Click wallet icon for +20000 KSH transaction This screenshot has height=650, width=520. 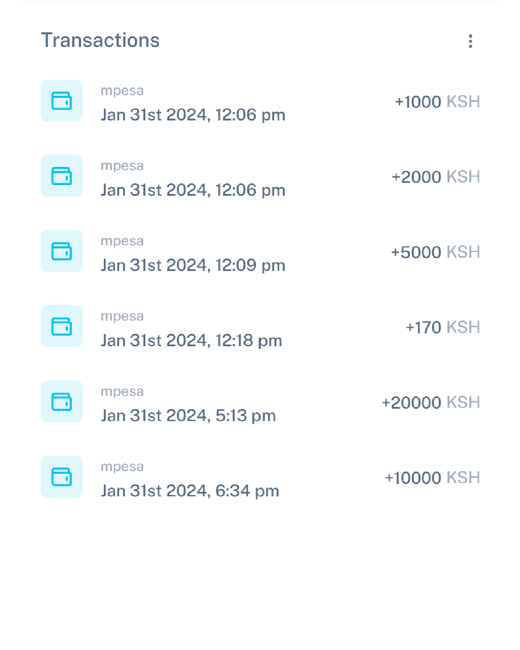click(62, 402)
